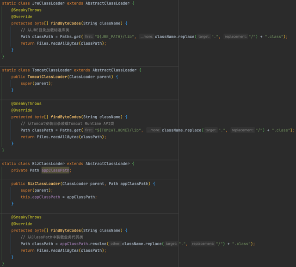Viewport: 296px width, 267px height.
Task: Click findByteCodes method name in TomcatClassLoader
Action: 66,117
